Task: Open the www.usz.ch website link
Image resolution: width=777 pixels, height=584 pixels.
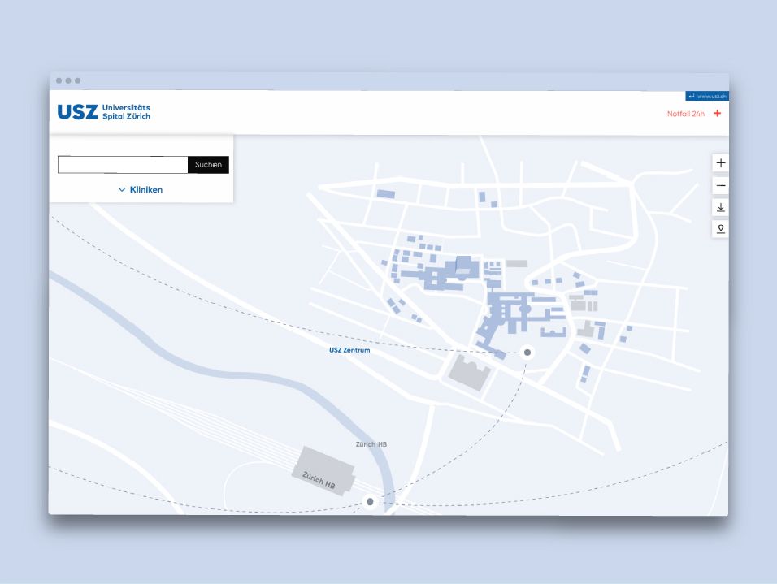Action: coord(711,96)
